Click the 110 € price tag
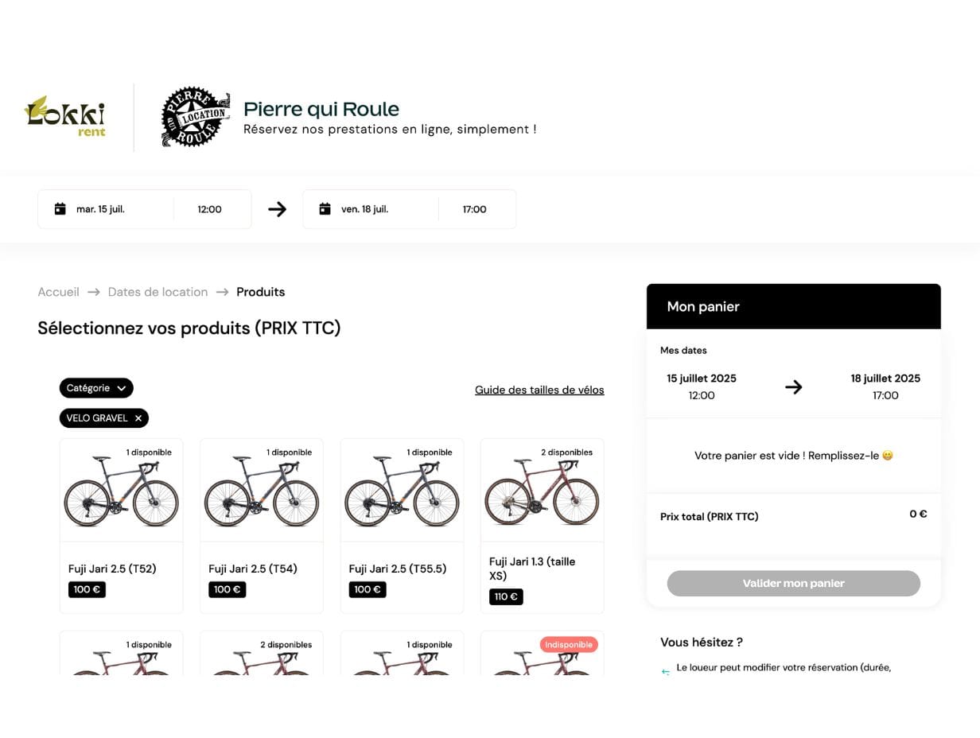 (506, 596)
